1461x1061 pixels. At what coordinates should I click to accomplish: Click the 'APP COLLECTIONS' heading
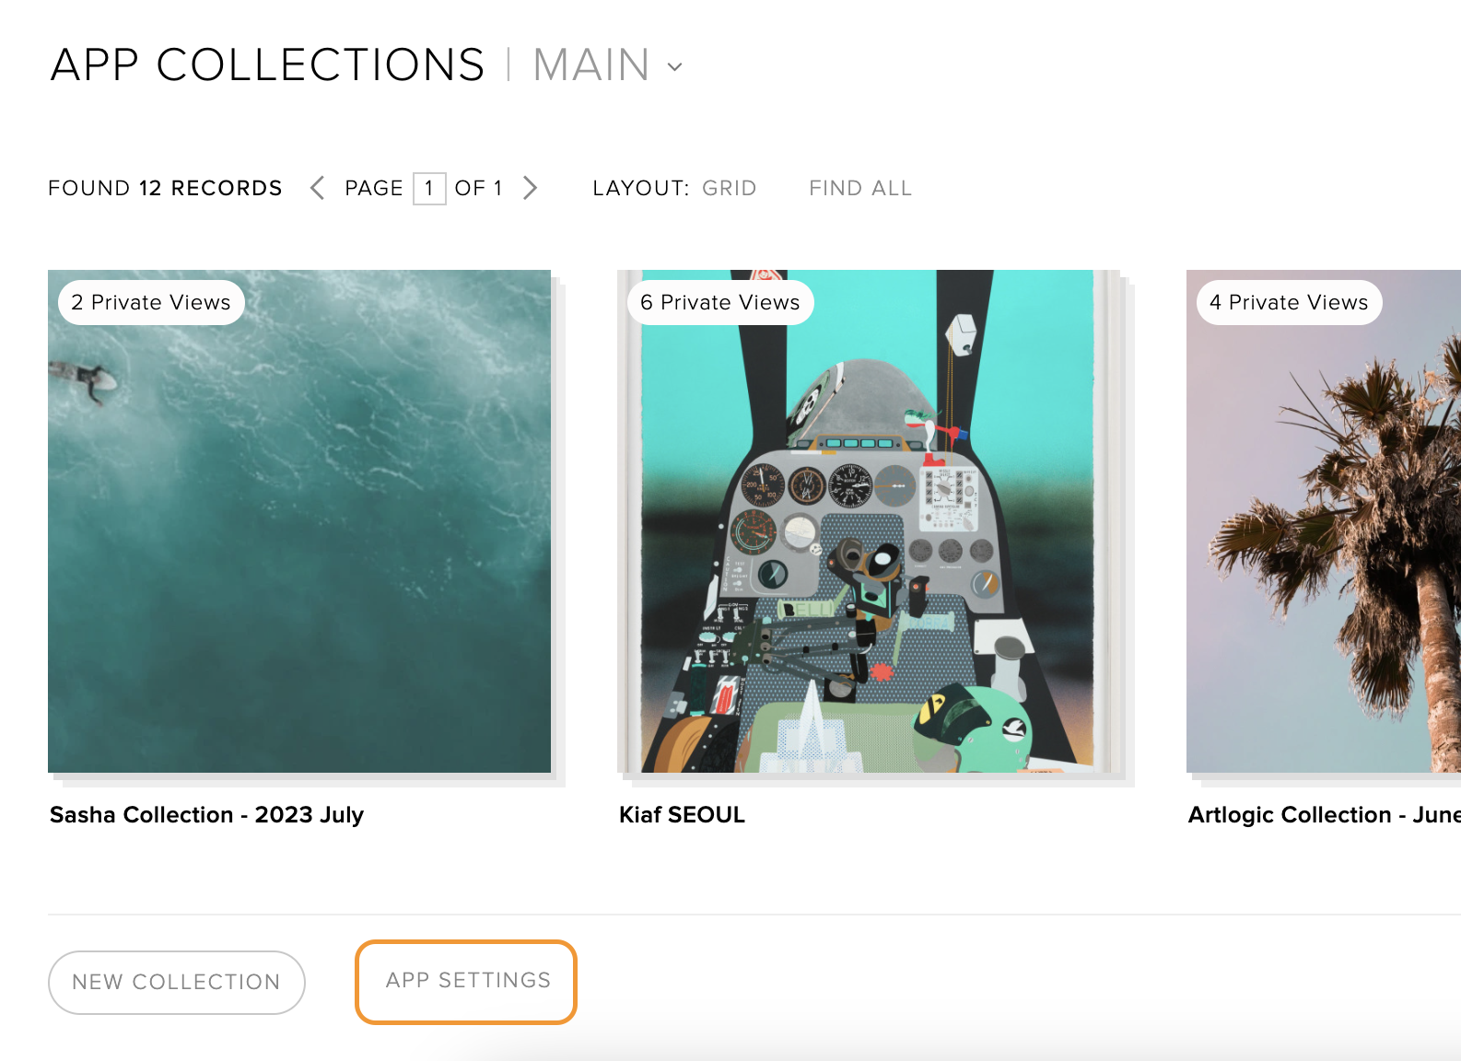tap(267, 65)
